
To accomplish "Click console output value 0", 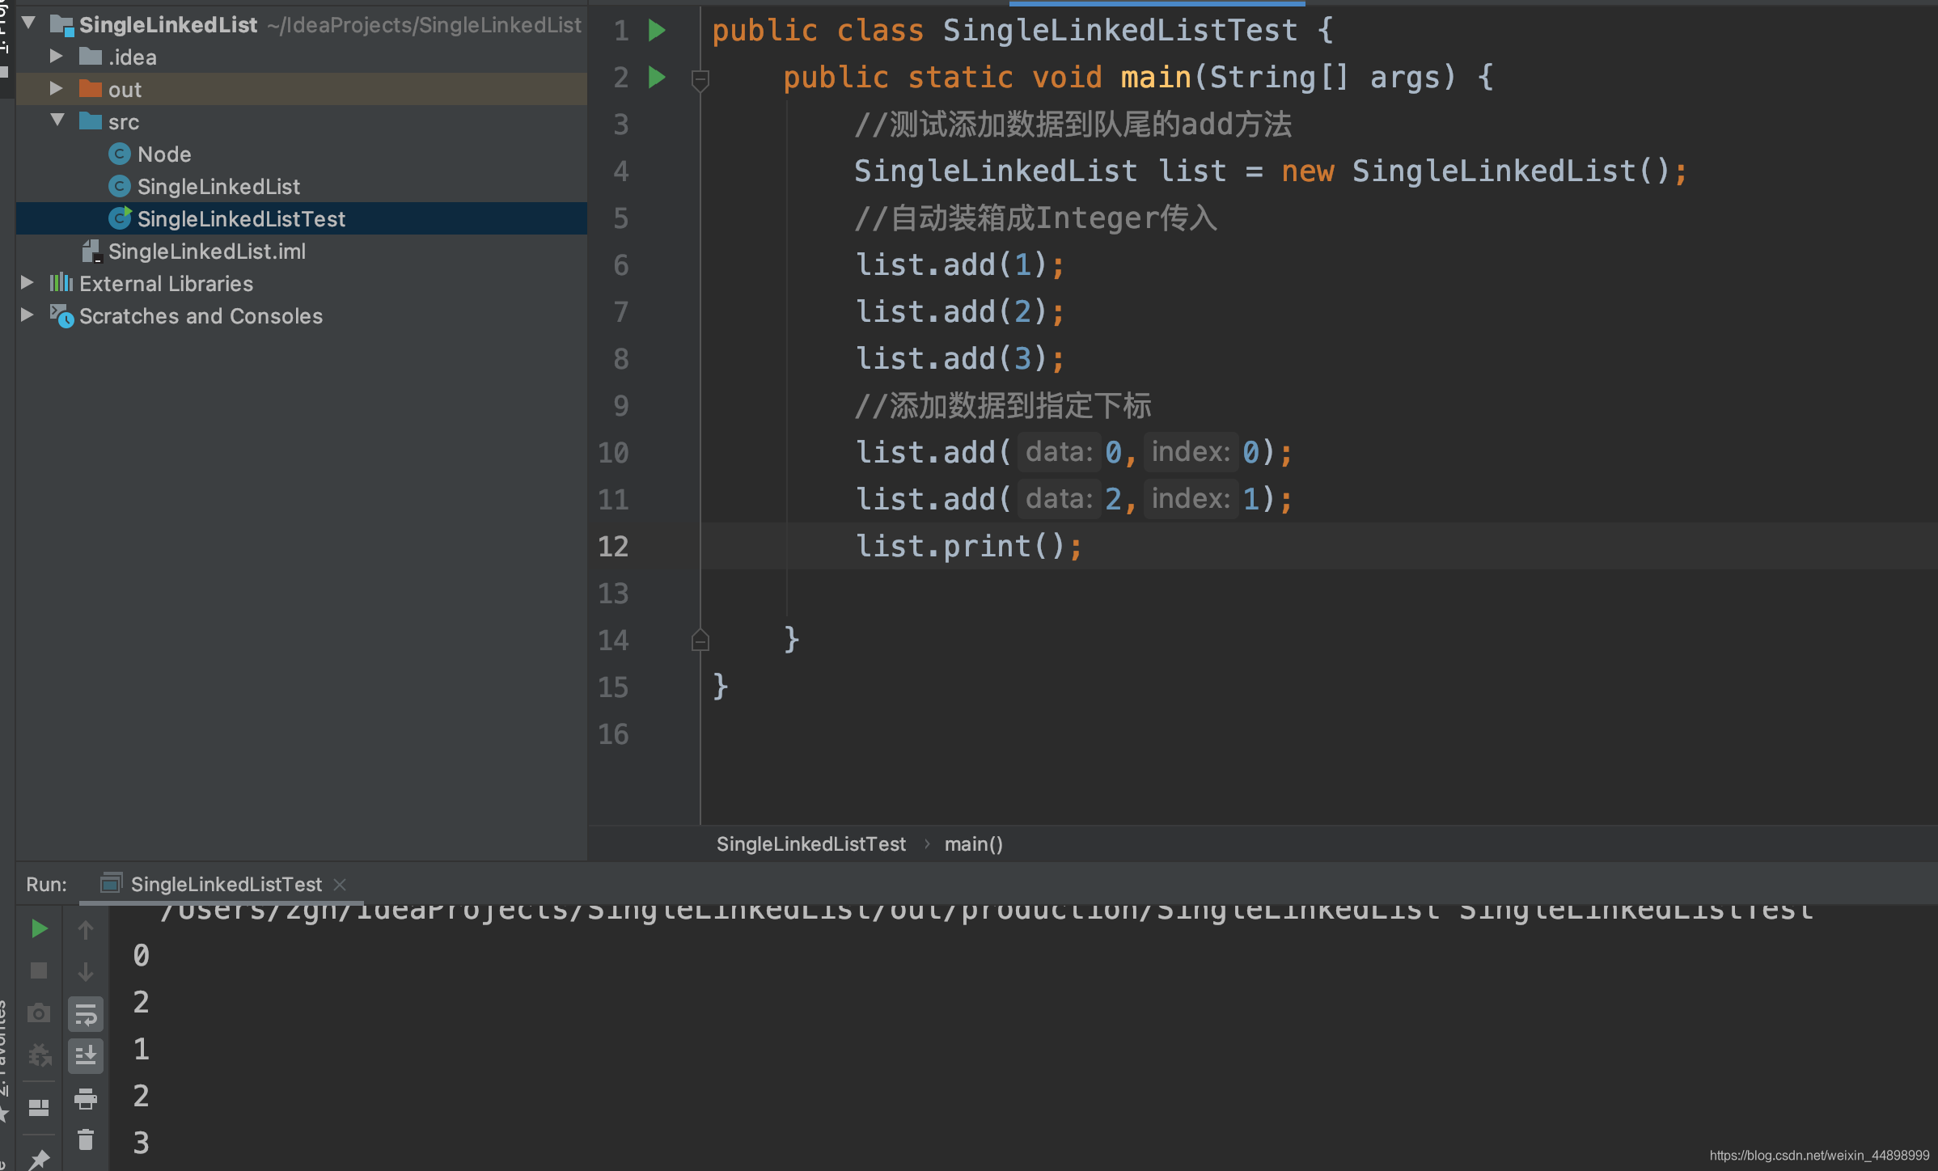I will coord(141,956).
